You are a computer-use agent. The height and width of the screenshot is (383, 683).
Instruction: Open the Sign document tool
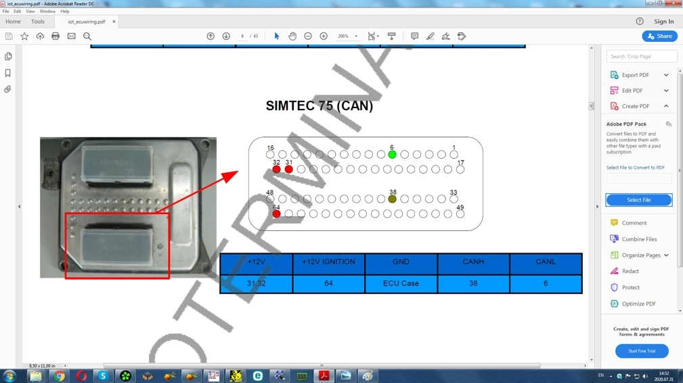(x=445, y=36)
